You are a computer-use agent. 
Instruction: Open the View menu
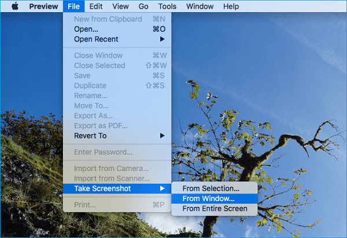coord(120,6)
